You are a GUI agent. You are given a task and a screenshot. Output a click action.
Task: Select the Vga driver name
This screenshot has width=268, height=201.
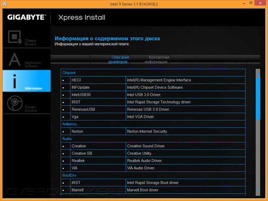75,117
